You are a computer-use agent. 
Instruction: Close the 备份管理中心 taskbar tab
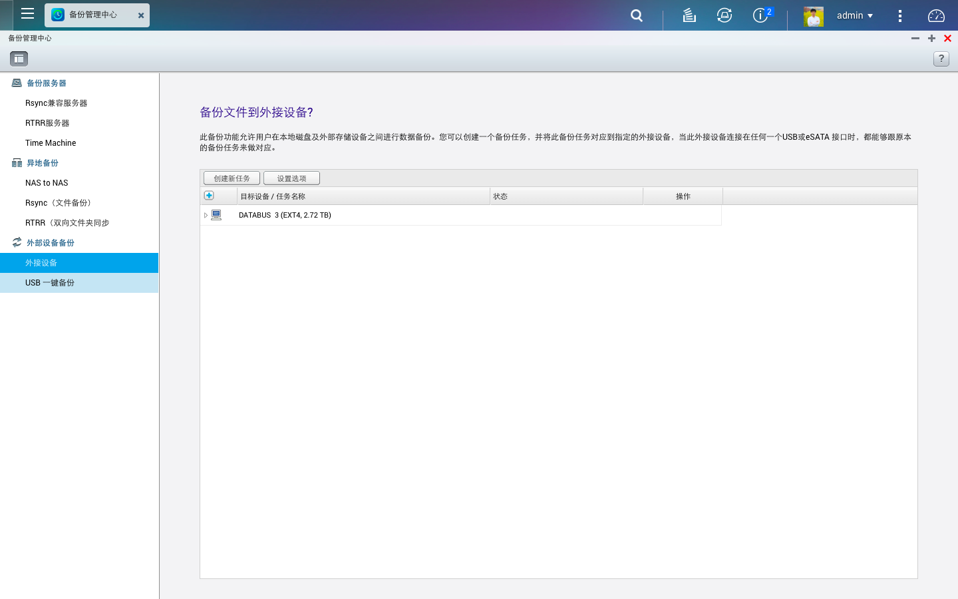pos(141,15)
